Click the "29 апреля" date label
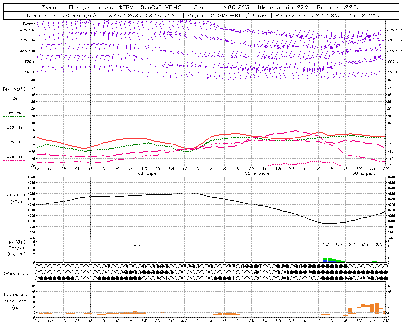The image size is (404, 323). (x=257, y=173)
